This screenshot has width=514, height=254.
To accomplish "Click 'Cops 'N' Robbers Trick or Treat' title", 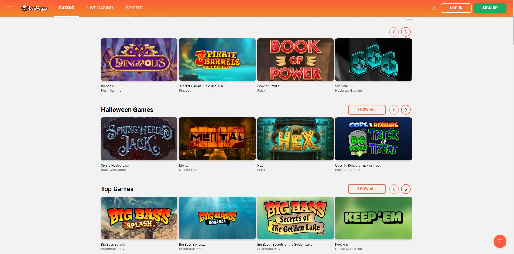I will click(x=358, y=166).
